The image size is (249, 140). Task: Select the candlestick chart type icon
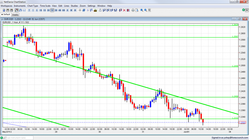point(16,10)
